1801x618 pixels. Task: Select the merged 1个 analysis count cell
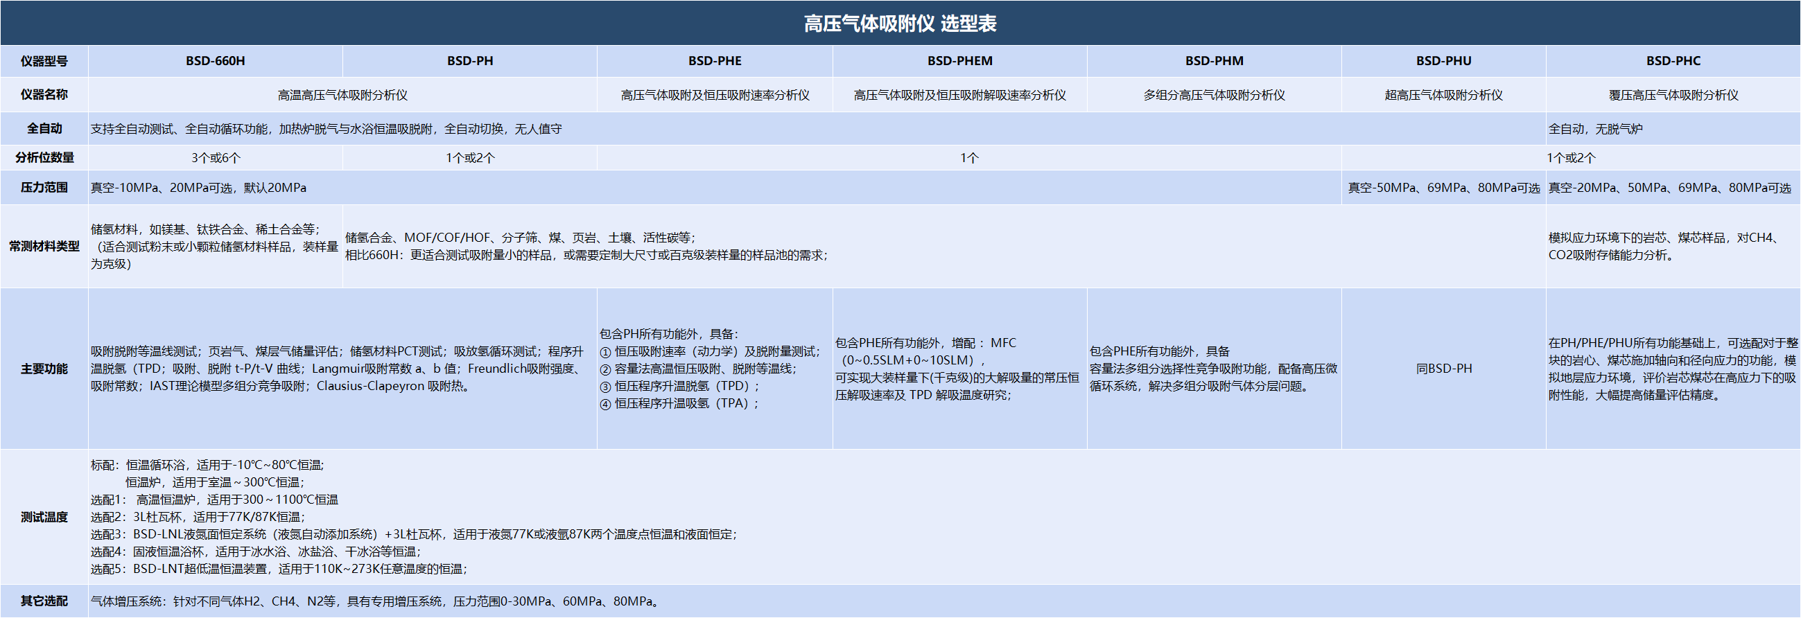click(x=969, y=157)
